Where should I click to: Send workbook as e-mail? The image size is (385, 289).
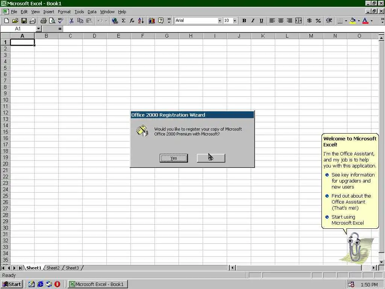pyautogui.click(x=33, y=21)
